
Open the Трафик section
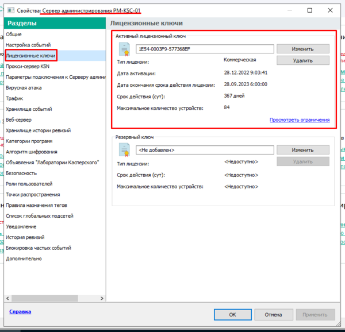[14, 98]
